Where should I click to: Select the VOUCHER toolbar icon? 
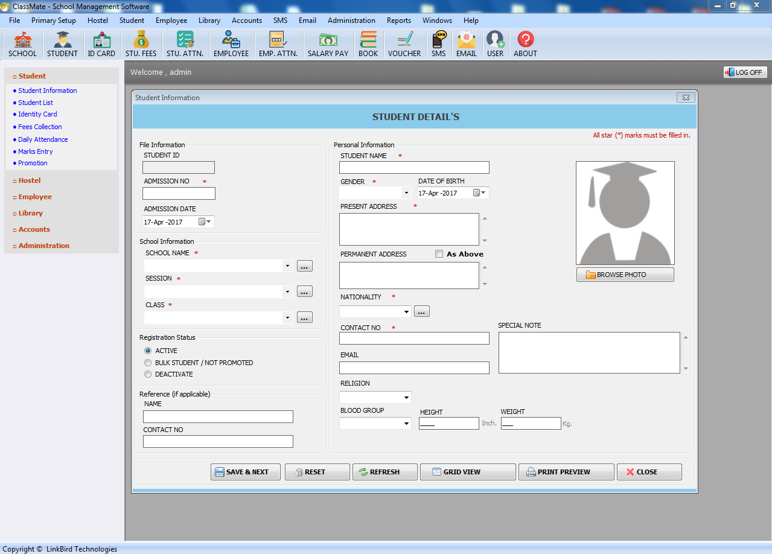click(404, 43)
